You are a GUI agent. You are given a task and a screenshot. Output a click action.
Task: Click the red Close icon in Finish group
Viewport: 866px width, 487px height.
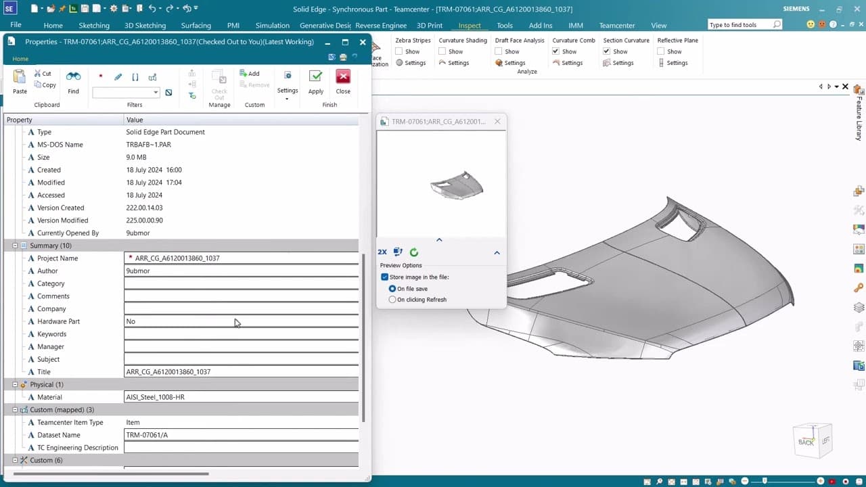[343, 76]
